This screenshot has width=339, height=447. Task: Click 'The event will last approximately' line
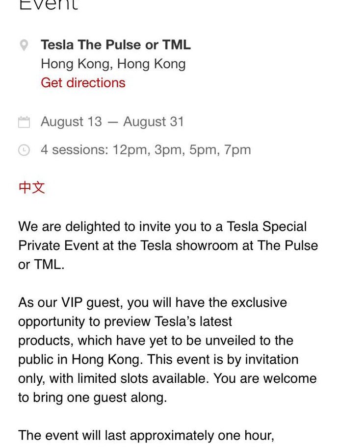point(146,436)
